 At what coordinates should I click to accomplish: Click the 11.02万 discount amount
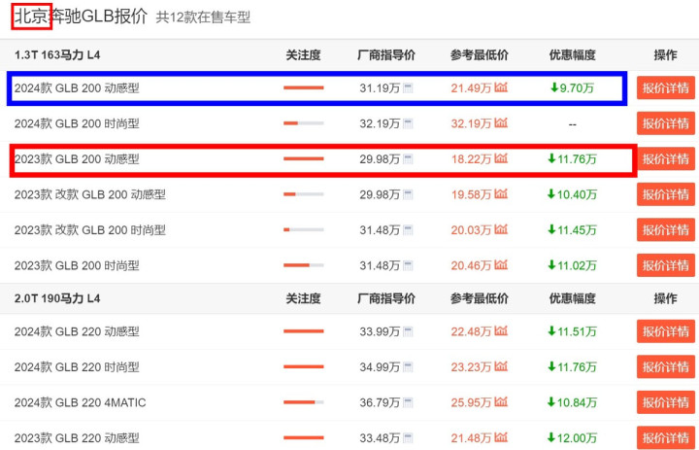(573, 265)
